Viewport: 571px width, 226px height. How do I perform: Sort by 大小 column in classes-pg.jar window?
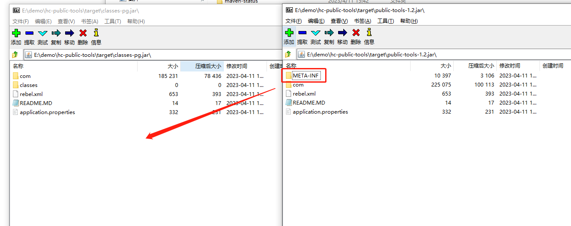coord(159,66)
